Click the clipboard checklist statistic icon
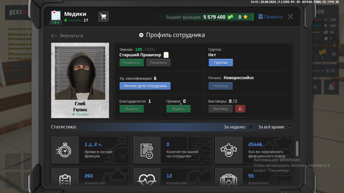This screenshot has width=344, height=193. [x=65, y=180]
